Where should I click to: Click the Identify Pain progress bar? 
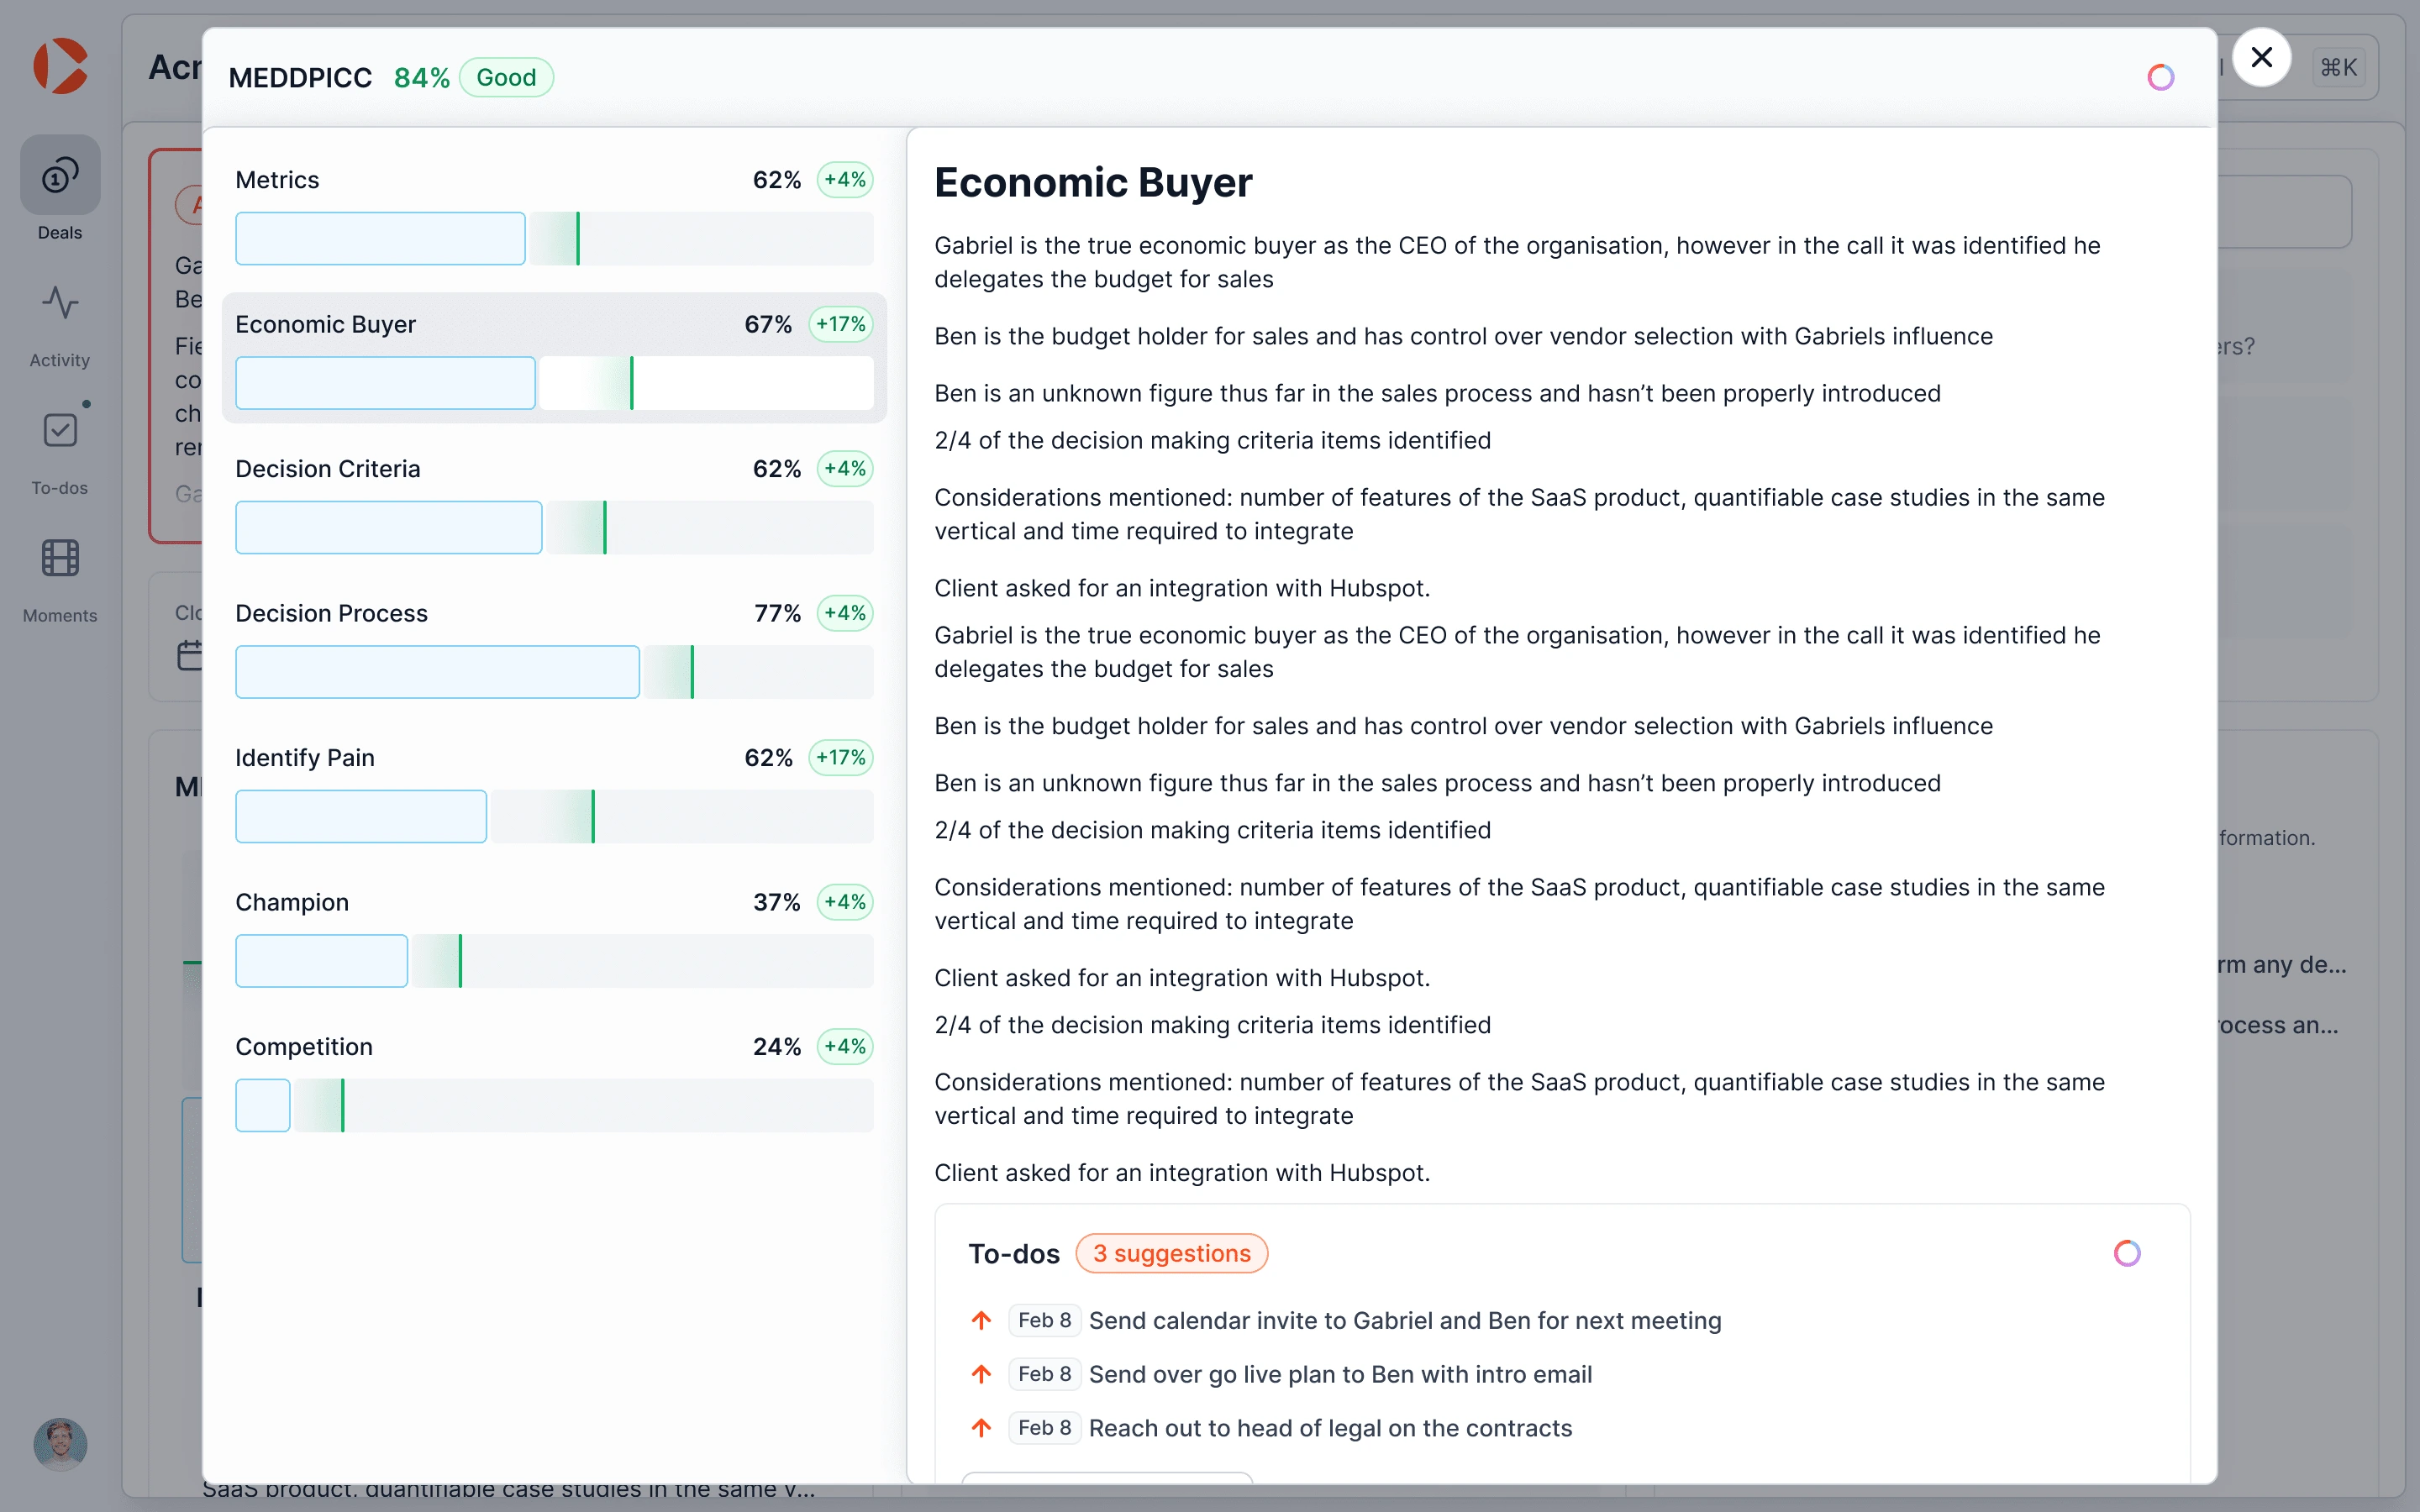pyautogui.click(x=553, y=816)
